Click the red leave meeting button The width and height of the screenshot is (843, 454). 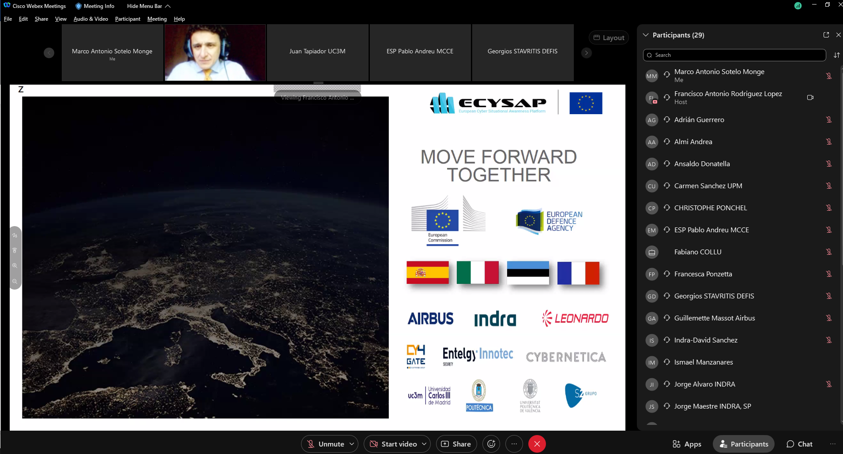tap(537, 444)
